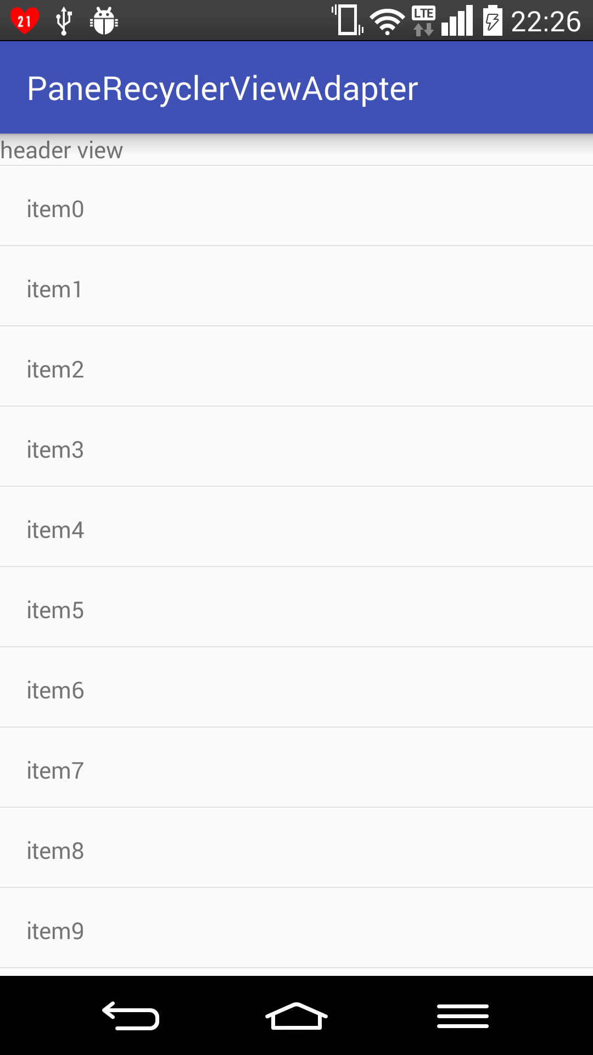Tap the USB connection icon in status bar

tap(64, 20)
